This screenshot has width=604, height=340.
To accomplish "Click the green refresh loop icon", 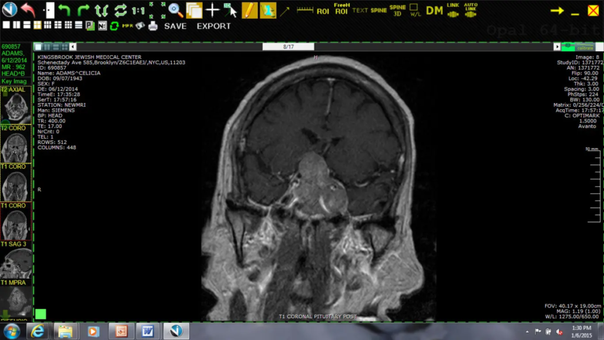I will (x=114, y=26).
